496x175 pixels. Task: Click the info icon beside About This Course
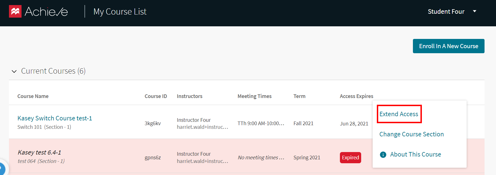coord(383,155)
